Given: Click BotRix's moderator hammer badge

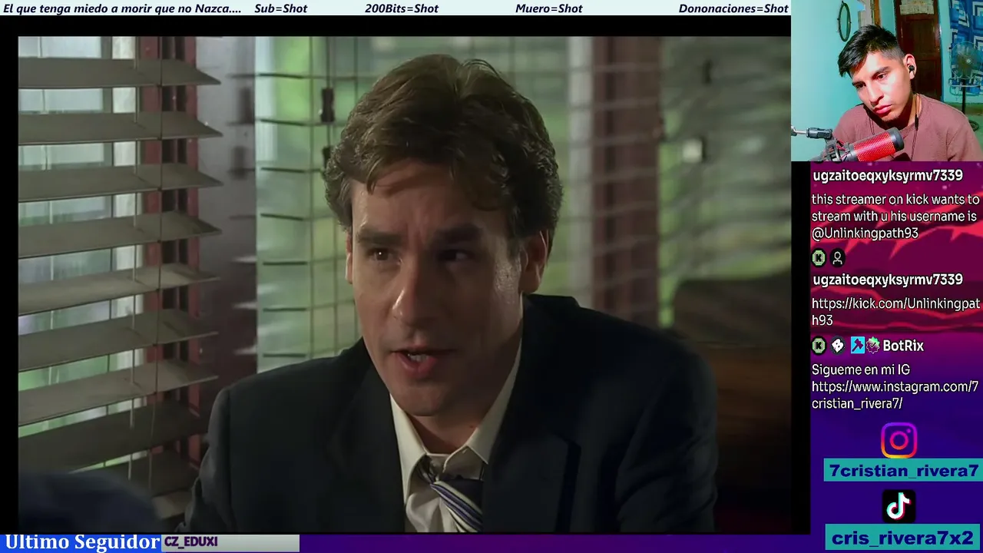Looking at the screenshot, I should [856, 346].
